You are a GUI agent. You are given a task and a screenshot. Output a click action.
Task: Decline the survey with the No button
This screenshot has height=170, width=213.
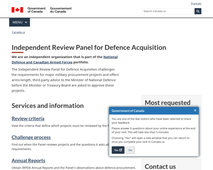(x=130, y=150)
